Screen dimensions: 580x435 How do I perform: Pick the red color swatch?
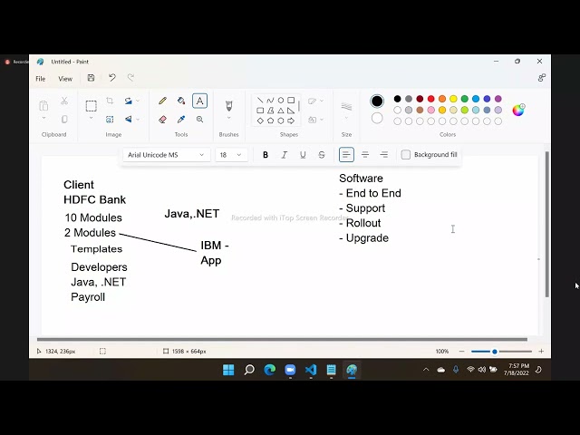(x=431, y=99)
